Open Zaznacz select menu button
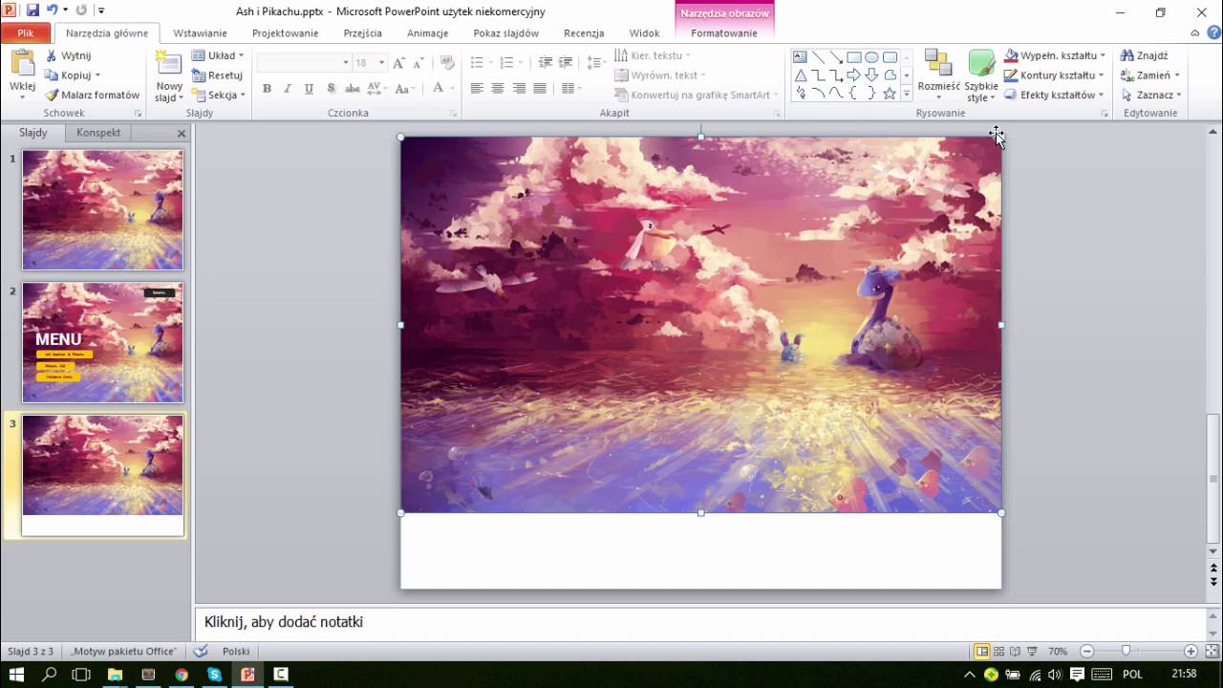 1152,95
